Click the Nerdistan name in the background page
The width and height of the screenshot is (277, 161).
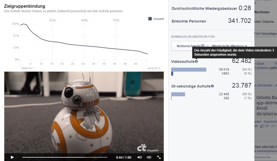(x=262, y=12)
